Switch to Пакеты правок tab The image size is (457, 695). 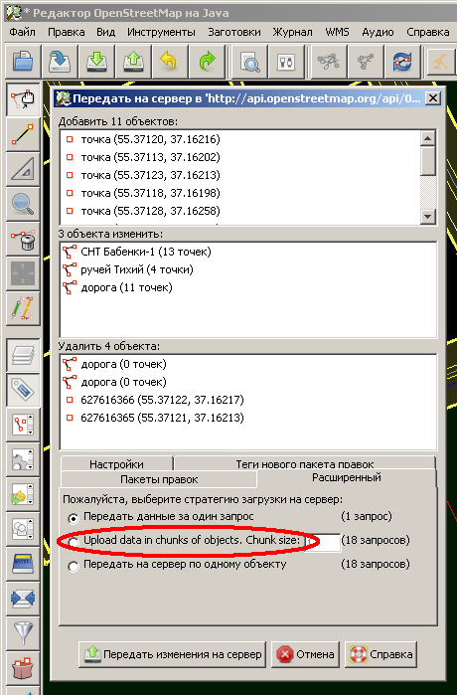159,479
